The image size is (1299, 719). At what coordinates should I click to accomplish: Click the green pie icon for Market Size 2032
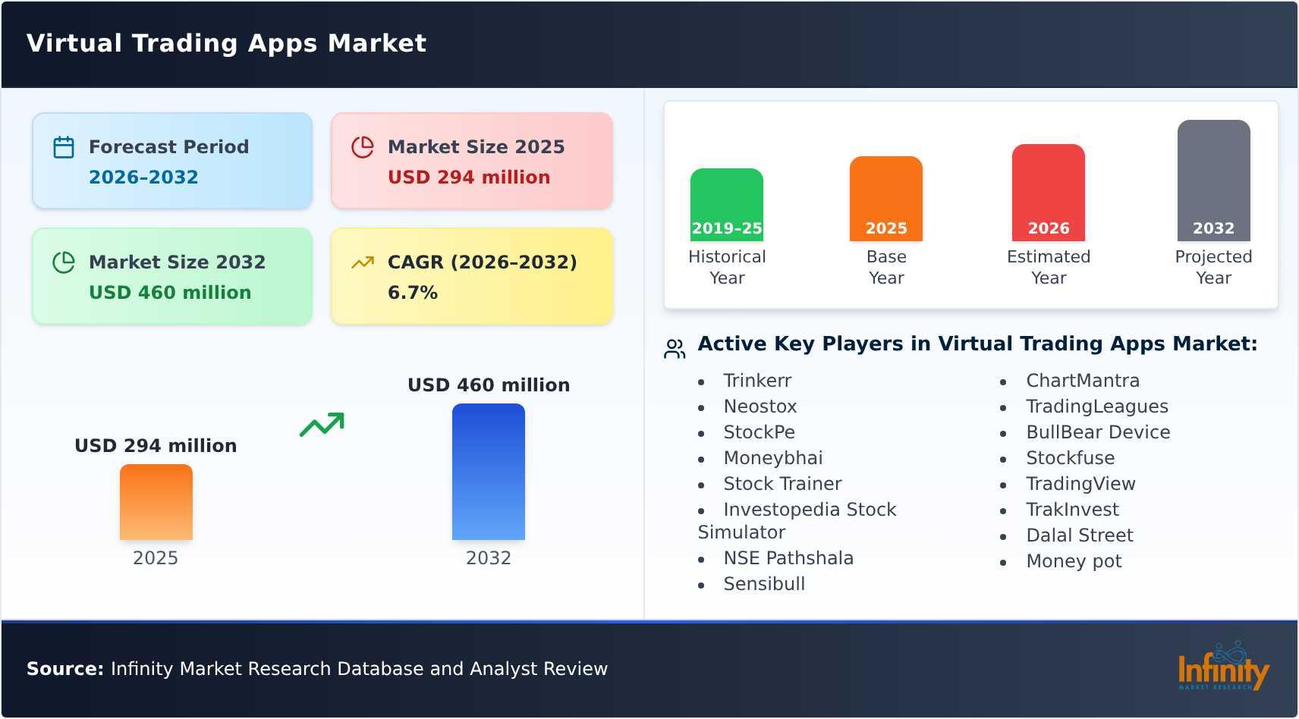coord(64,262)
